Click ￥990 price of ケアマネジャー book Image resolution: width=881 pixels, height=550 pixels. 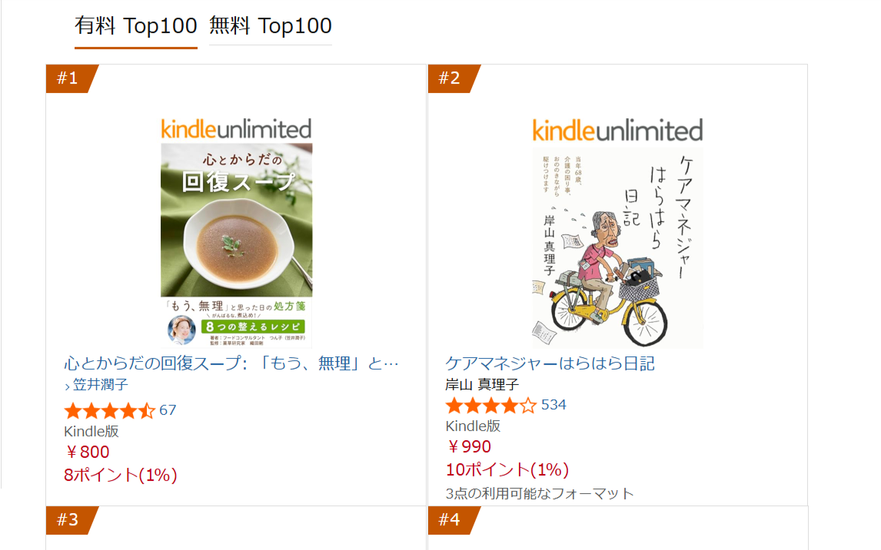click(468, 447)
